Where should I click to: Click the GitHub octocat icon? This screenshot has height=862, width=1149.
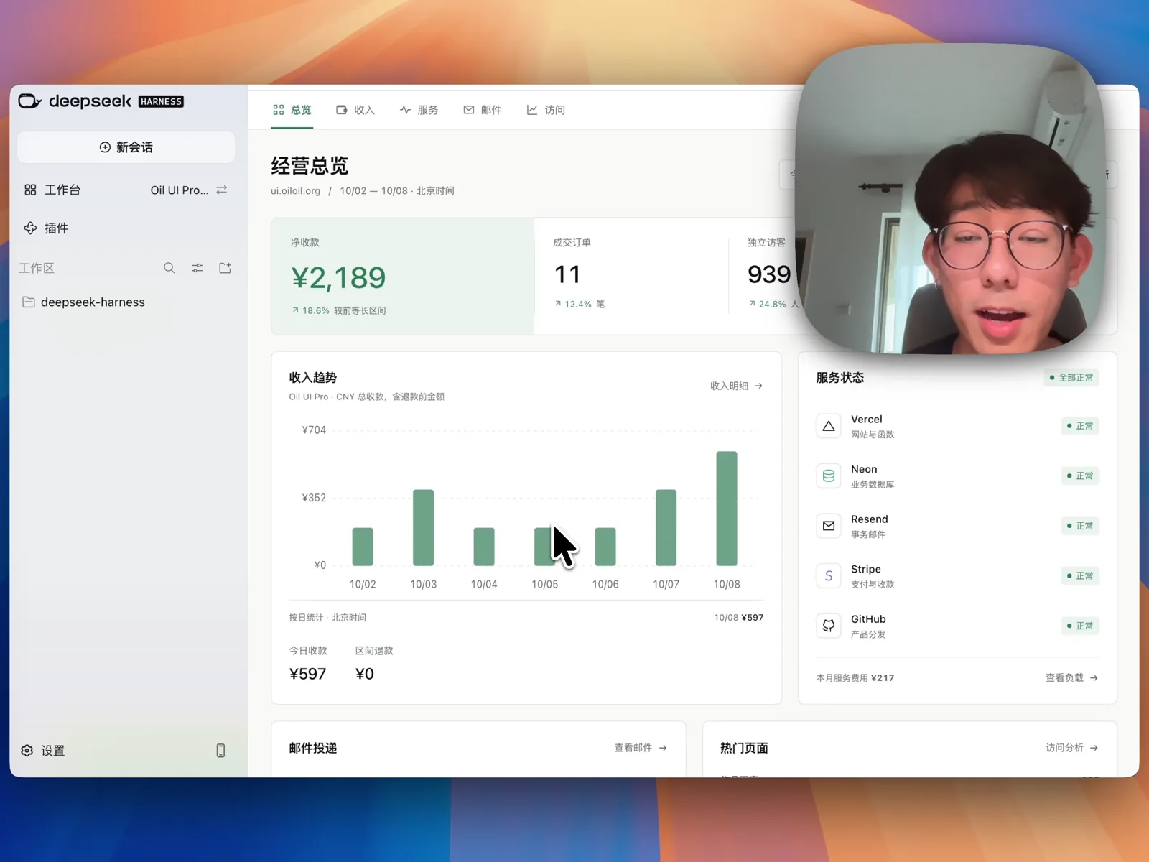829,626
